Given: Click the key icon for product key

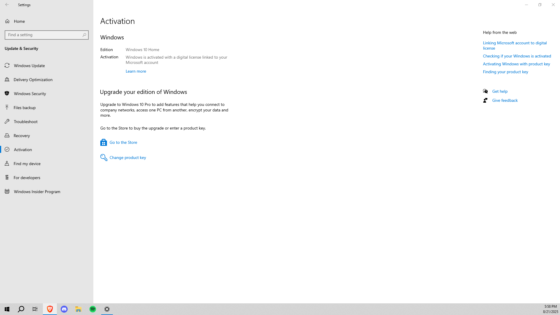Looking at the screenshot, I should click(x=104, y=157).
